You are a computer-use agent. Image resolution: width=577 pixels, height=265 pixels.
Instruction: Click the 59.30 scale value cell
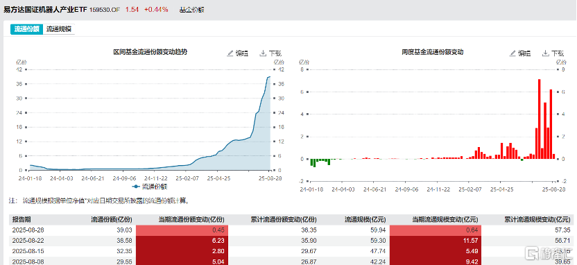[379, 240]
